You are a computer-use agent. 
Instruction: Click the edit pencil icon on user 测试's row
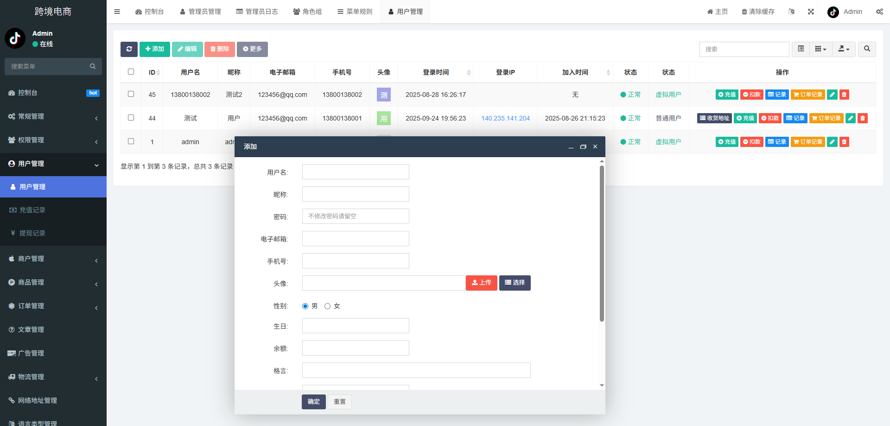[850, 118]
